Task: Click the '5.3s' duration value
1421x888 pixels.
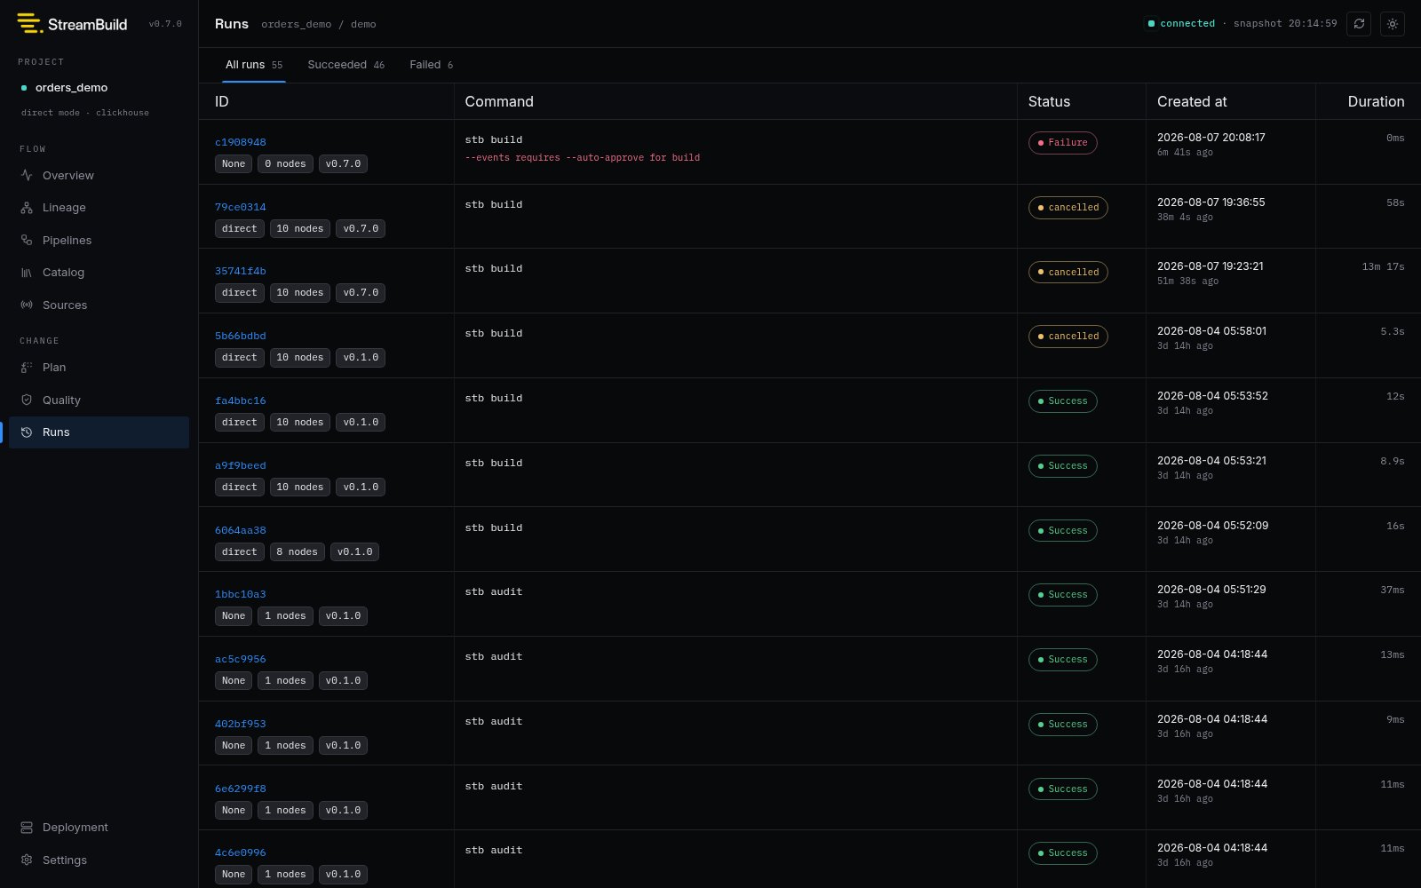Action: click(1393, 332)
